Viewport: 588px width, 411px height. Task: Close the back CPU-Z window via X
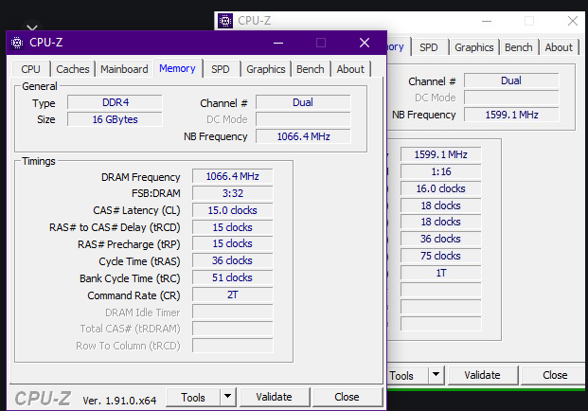(x=573, y=21)
